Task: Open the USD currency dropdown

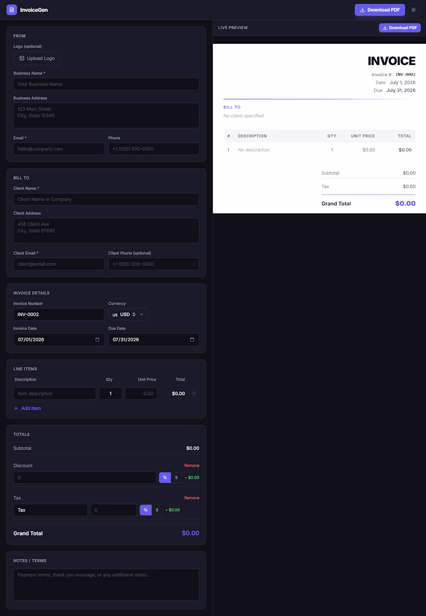Action: (128, 314)
